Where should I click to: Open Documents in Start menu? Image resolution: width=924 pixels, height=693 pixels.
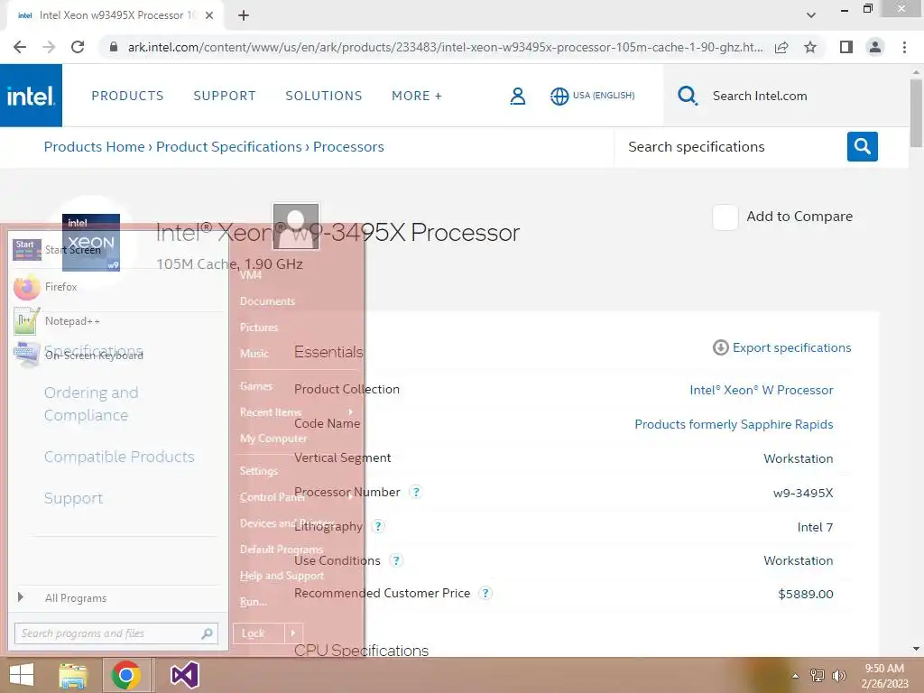click(x=267, y=301)
